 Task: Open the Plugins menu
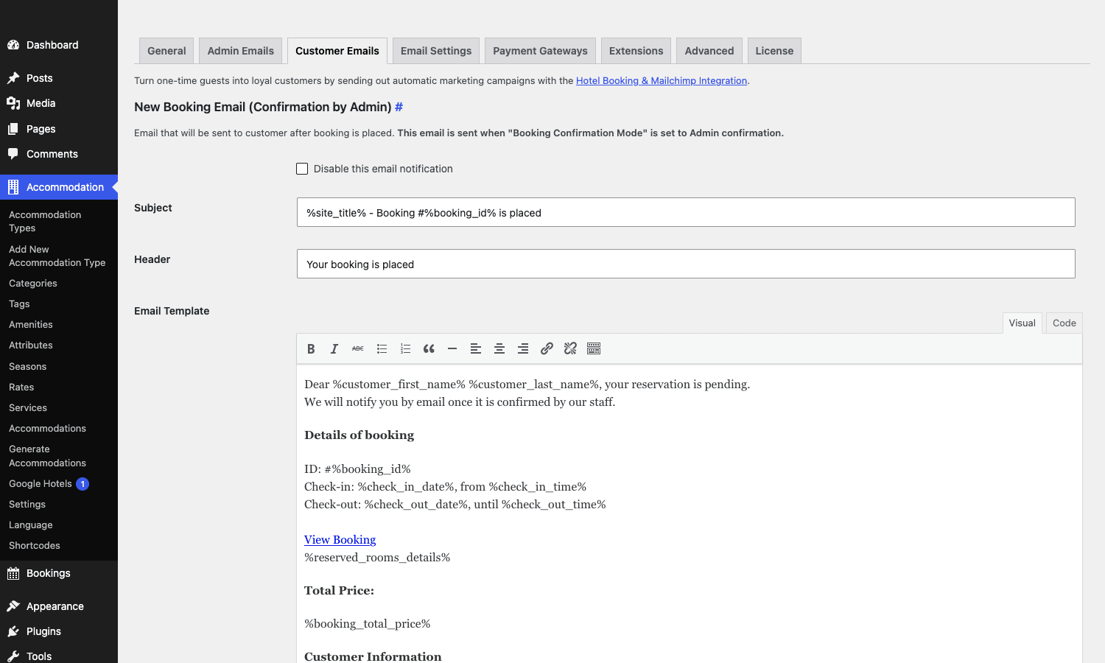pyautogui.click(x=59, y=631)
